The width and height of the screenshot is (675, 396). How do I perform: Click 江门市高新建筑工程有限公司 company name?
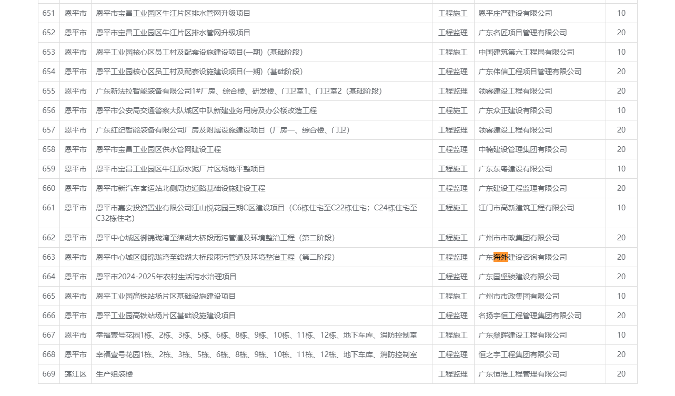coord(526,208)
